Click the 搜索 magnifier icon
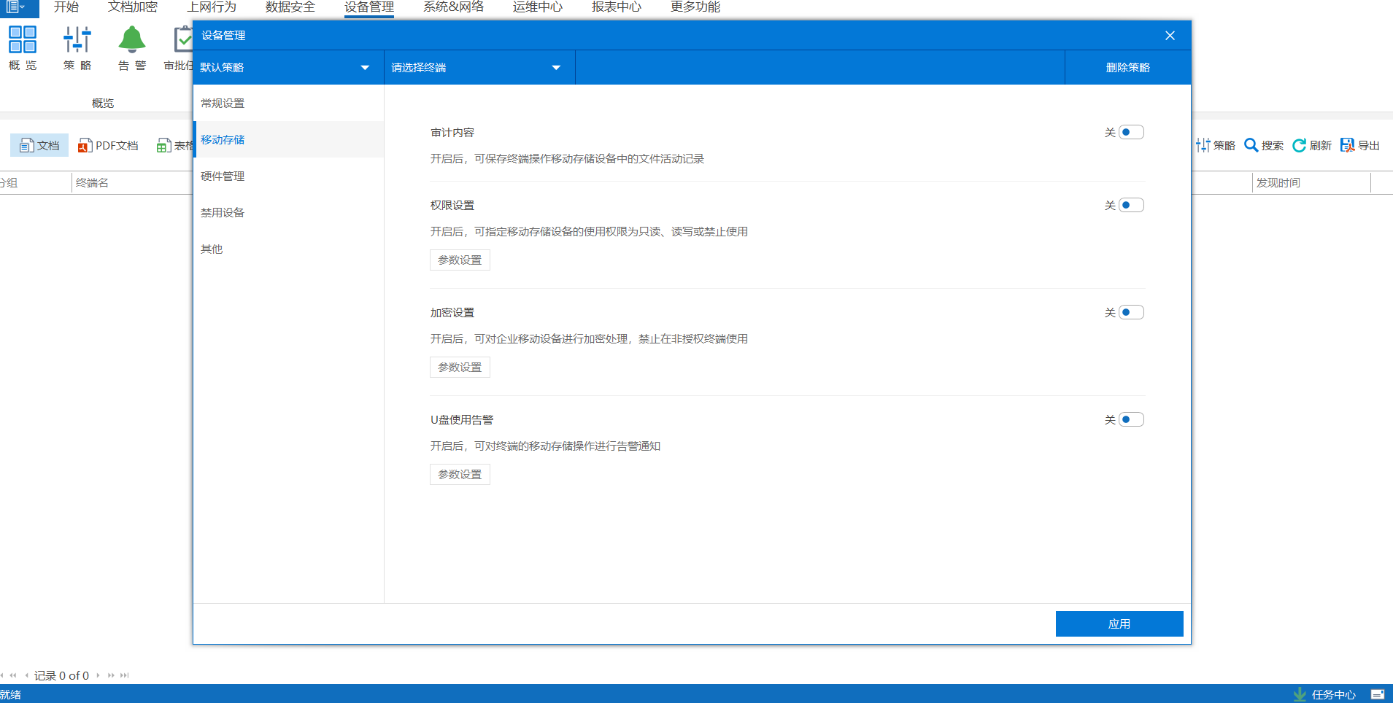 click(x=1251, y=145)
